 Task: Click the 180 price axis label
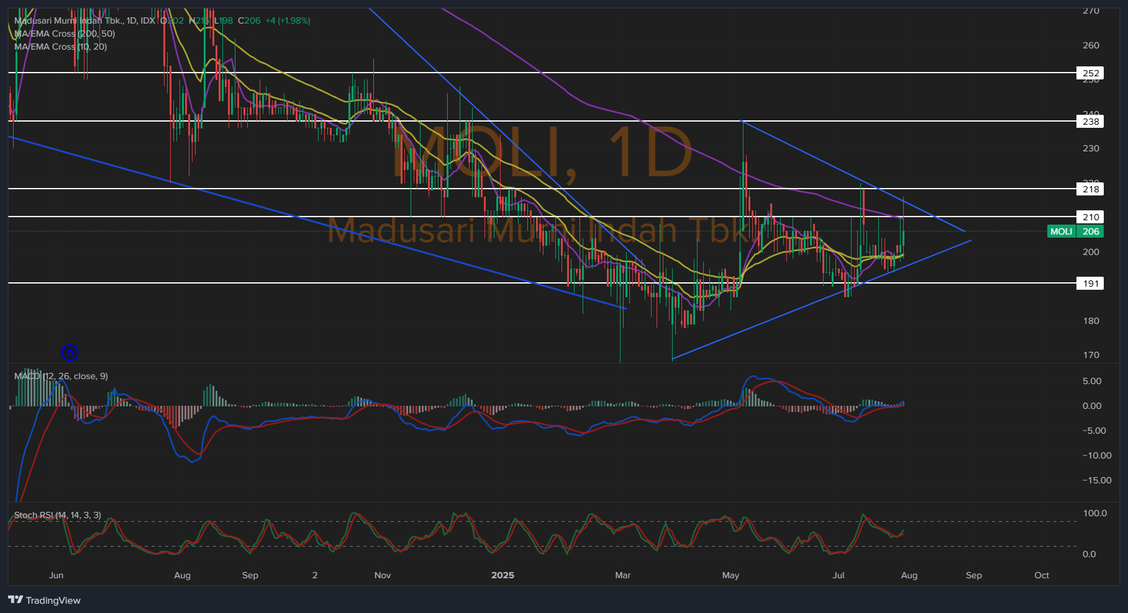pos(1091,321)
